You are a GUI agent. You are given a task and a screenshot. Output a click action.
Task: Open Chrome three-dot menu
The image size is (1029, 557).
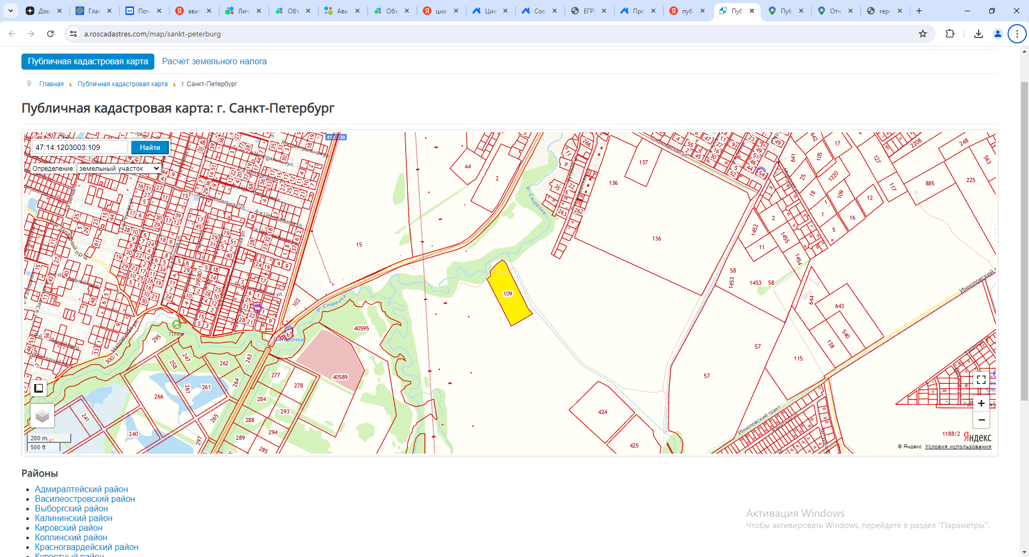pyautogui.click(x=1017, y=34)
